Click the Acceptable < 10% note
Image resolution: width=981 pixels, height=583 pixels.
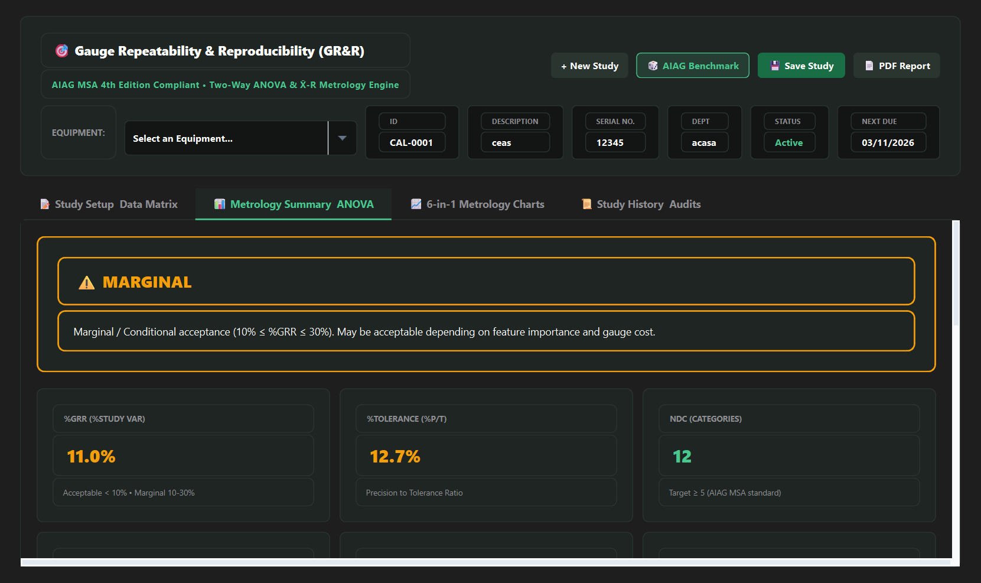129,493
